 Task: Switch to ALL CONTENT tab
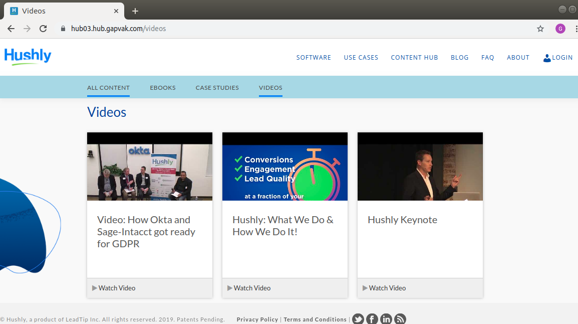pos(108,88)
